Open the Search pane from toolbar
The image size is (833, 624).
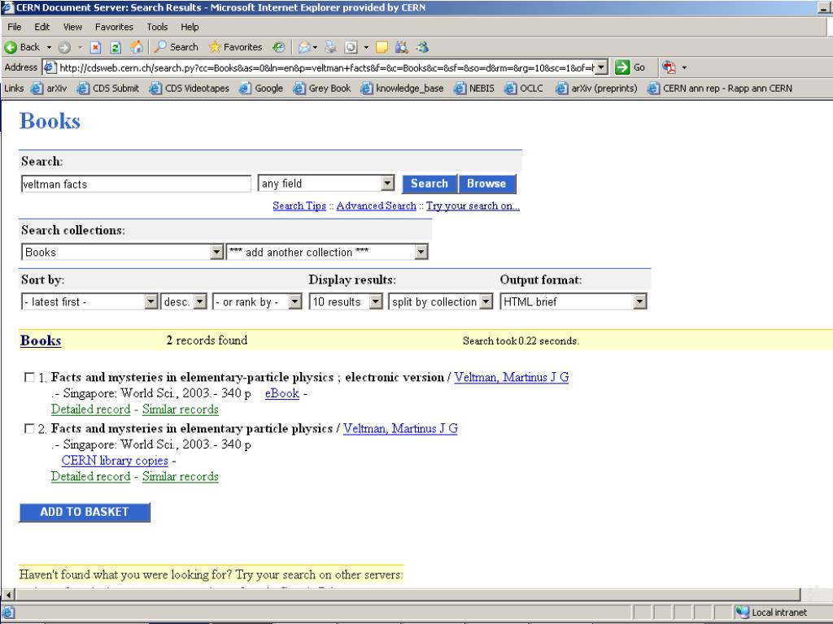(x=176, y=47)
